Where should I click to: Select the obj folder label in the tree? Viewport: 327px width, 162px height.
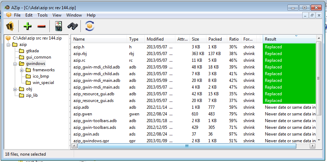(x=29, y=89)
